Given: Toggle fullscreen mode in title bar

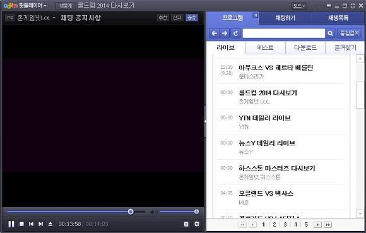Looking at the screenshot, I should tap(353, 6).
